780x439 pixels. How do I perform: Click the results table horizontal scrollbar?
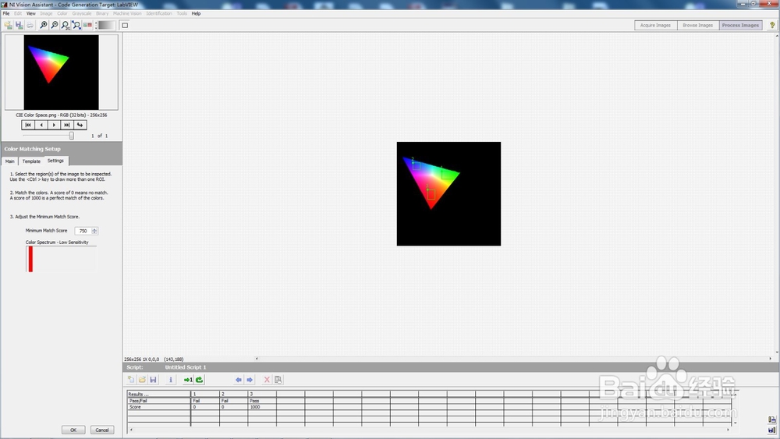tap(429, 429)
